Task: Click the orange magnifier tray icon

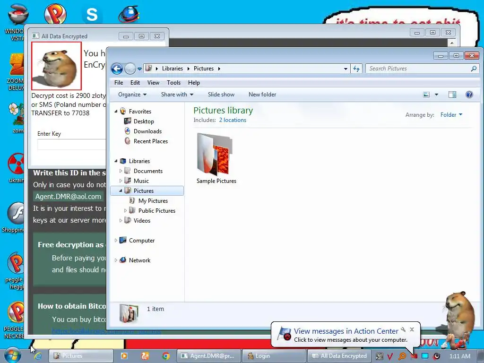Action: (x=402, y=356)
